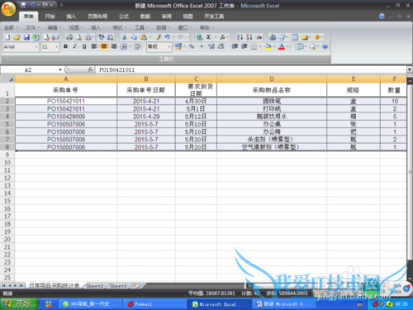Viewport: 413px width, 310px height.
Task: Open the 常规 number format dropdown
Action: tap(169, 47)
